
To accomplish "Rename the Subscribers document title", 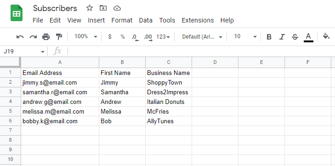I will coord(55,8).
